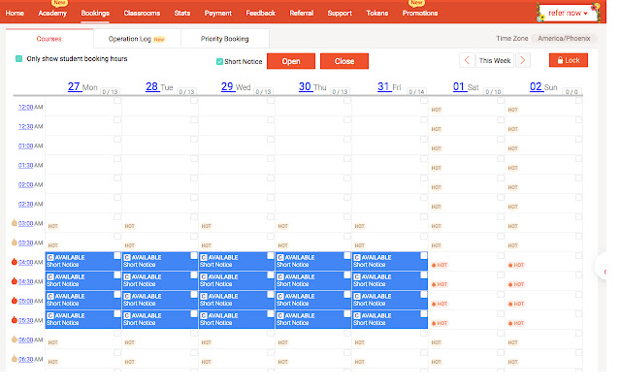Check Friday 05:30 AM slot checkbox
Image resolution: width=621 pixels, height=388 pixels.
point(424,314)
